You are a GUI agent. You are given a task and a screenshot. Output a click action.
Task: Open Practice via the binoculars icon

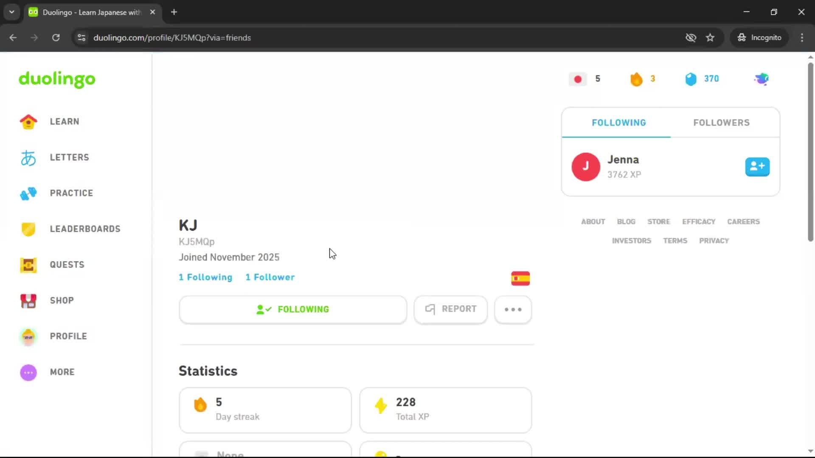28,193
